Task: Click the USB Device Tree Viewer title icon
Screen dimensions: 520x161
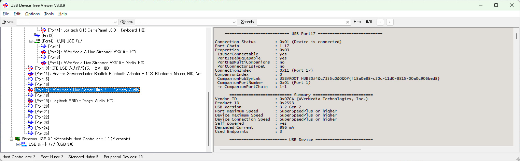Action: (x=5, y=5)
